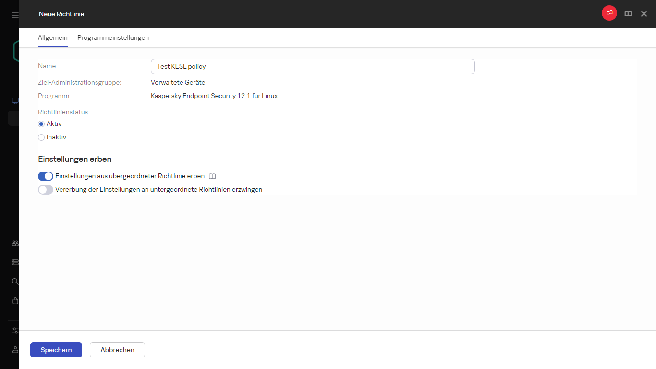Select the Inaktiv policy status
The height and width of the screenshot is (369, 656).
coord(41,137)
